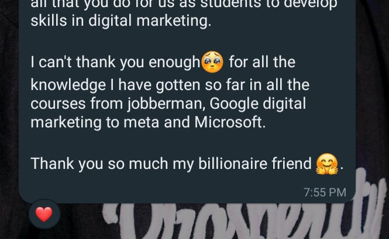The image size is (389, 239).
Task: Click the hugging face emoji
Action: 327,164
